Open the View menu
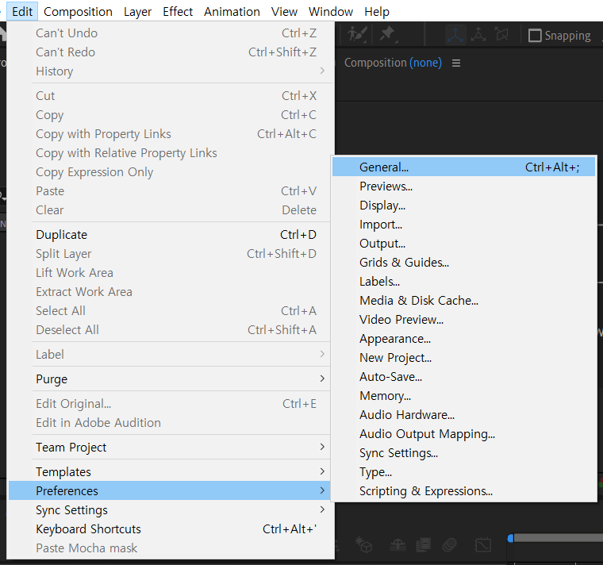The image size is (603, 565). 284,12
